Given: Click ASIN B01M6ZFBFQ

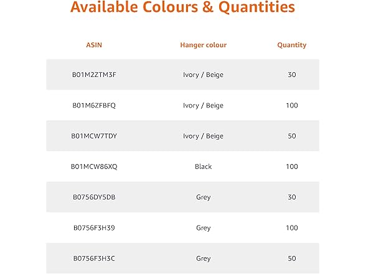Looking at the screenshot, I should 94,106.
